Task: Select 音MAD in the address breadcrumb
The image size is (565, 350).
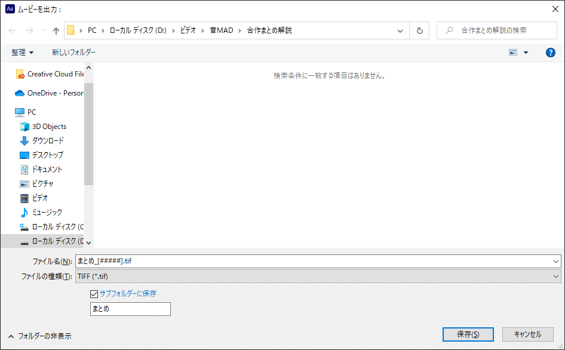Action: tap(222, 30)
